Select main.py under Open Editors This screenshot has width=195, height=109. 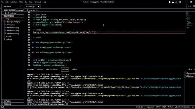click(x=13, y=13)
